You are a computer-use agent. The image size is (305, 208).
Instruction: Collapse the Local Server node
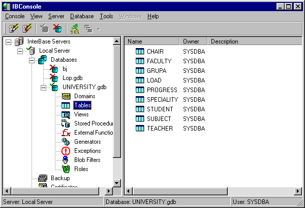(x=20, y=51)
